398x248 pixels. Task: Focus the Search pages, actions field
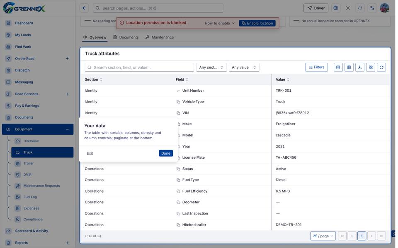tap(158, 8)
